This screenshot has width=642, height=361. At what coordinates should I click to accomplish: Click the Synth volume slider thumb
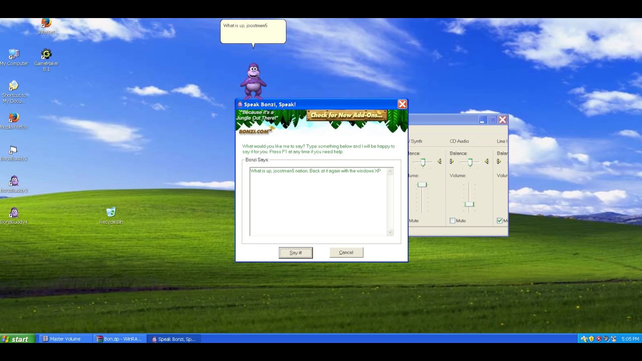coord(422,185)
